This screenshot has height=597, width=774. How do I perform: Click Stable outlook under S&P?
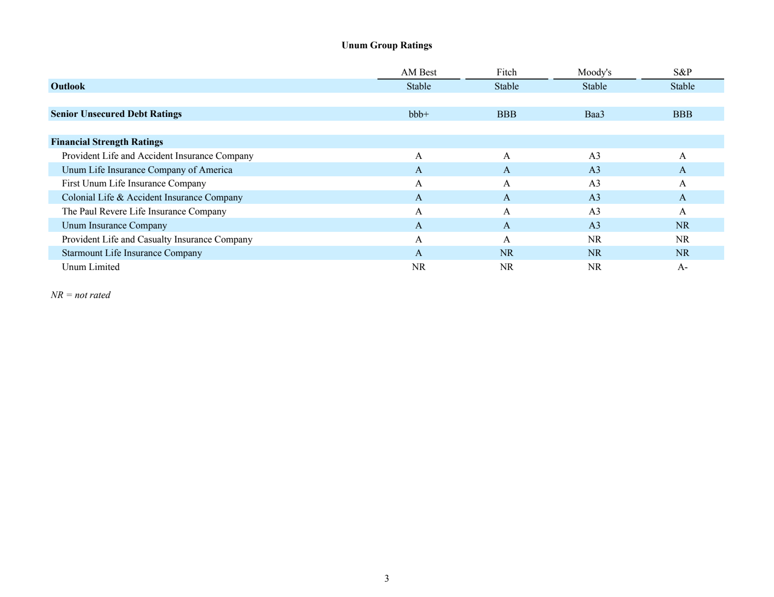(x=683, y=86)
